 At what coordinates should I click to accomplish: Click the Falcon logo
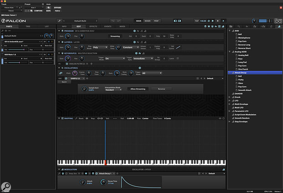14,21
